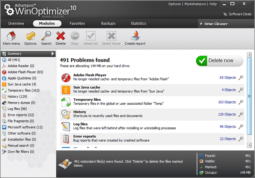Open the 4 Objects link

click(x=229, y=90)
